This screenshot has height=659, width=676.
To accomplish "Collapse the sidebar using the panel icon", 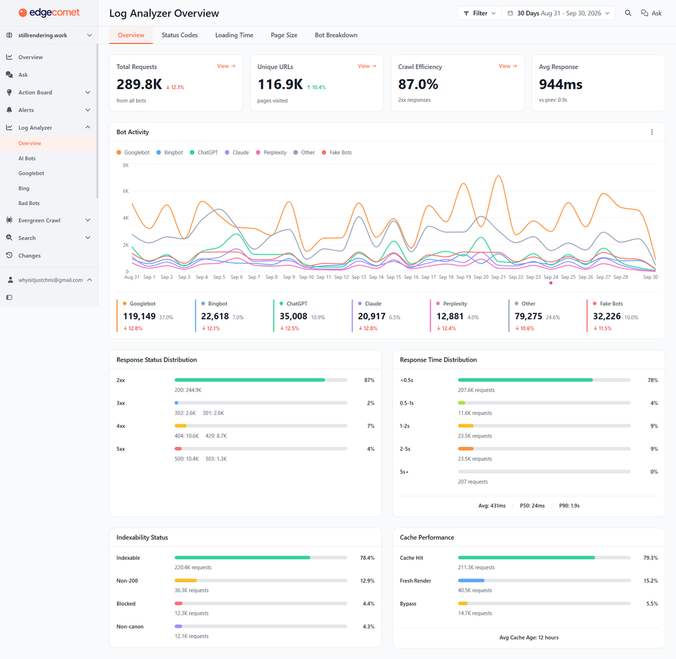I will tap(9, 297).
